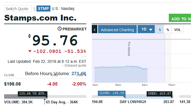191x108 pixels.
Task: Click the Pre-Market label on chart
Action: [x=129, y=49]
